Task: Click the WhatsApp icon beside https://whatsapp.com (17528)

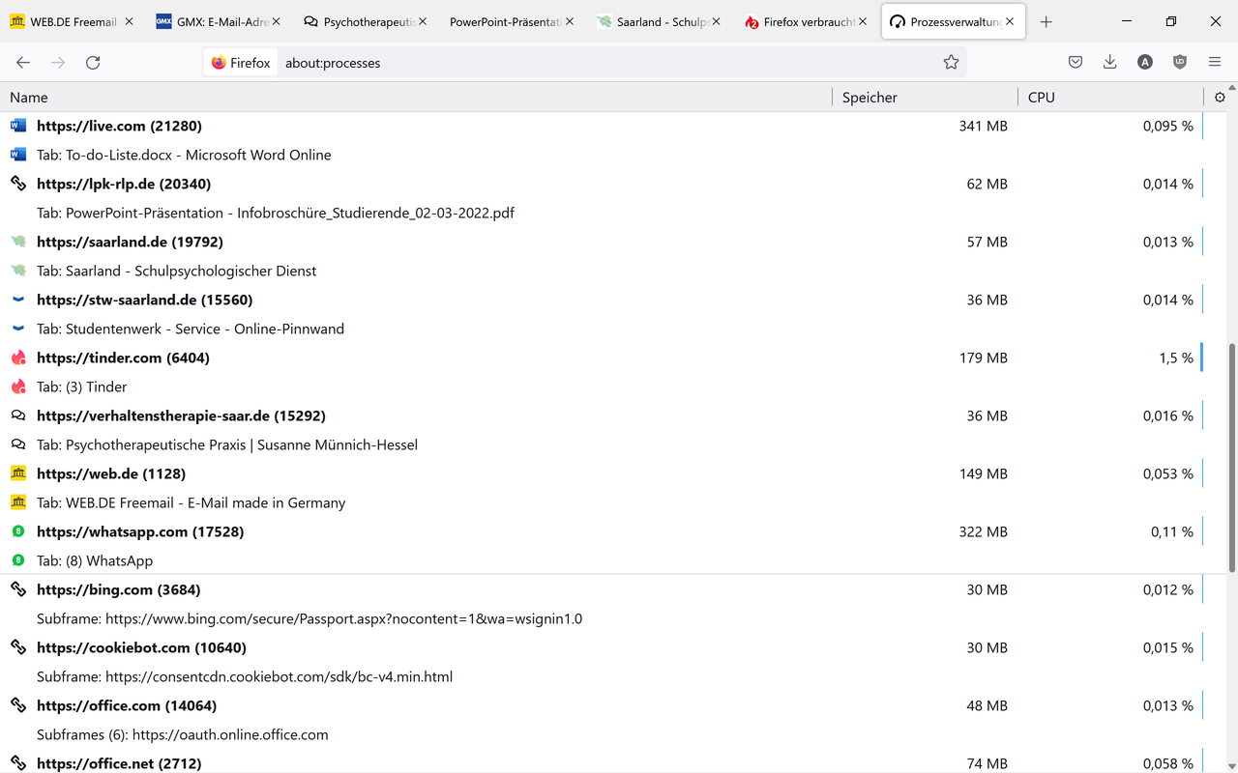Action: 18,531
